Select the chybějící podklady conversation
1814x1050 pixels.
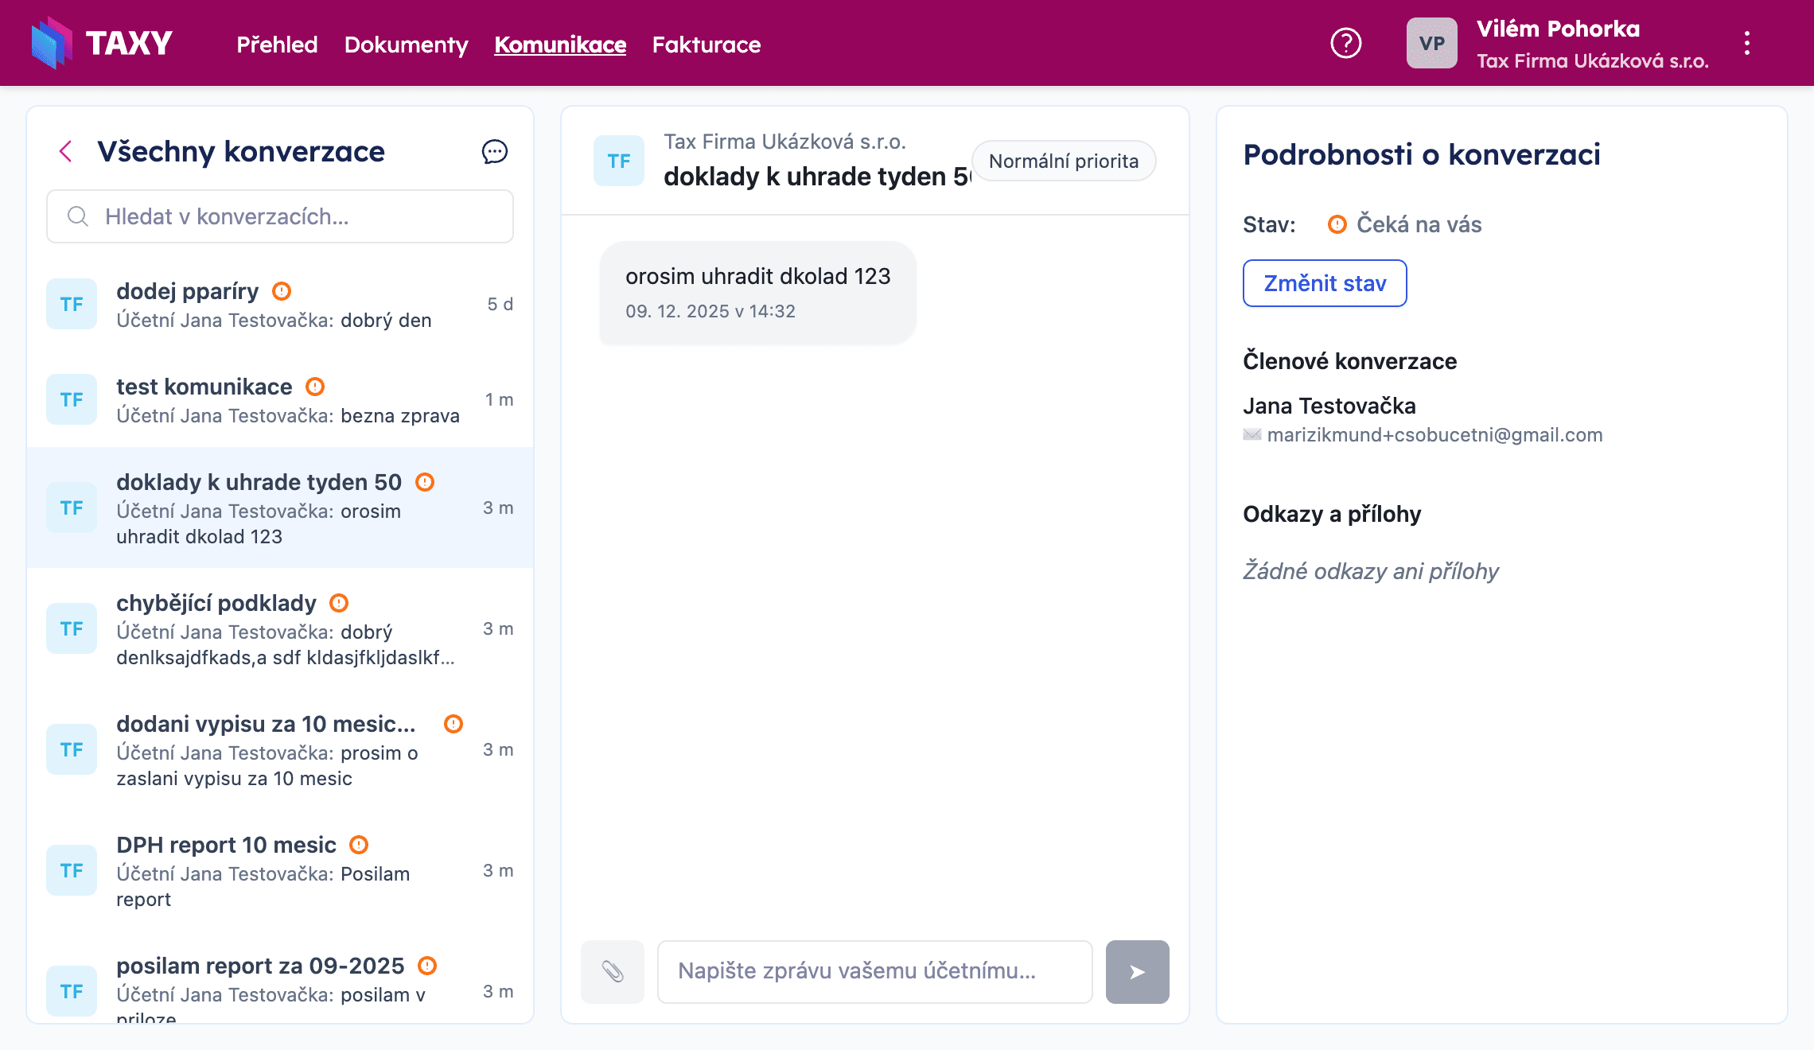pyautogui.click(x=278, y=628)
